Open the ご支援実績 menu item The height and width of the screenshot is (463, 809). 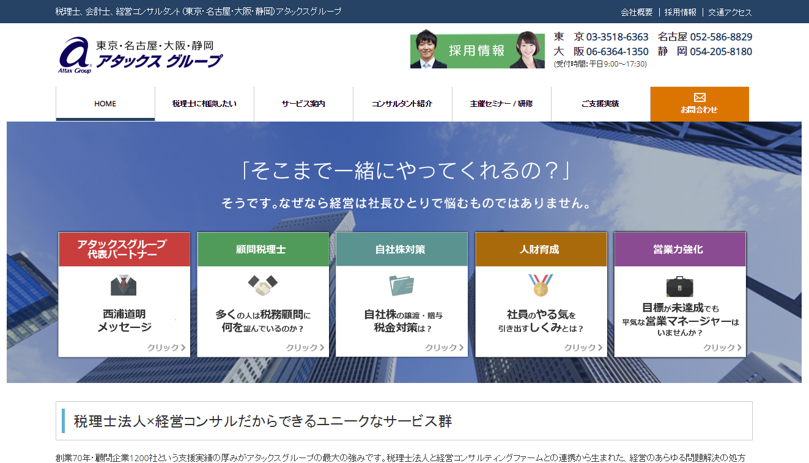point(600,104)
